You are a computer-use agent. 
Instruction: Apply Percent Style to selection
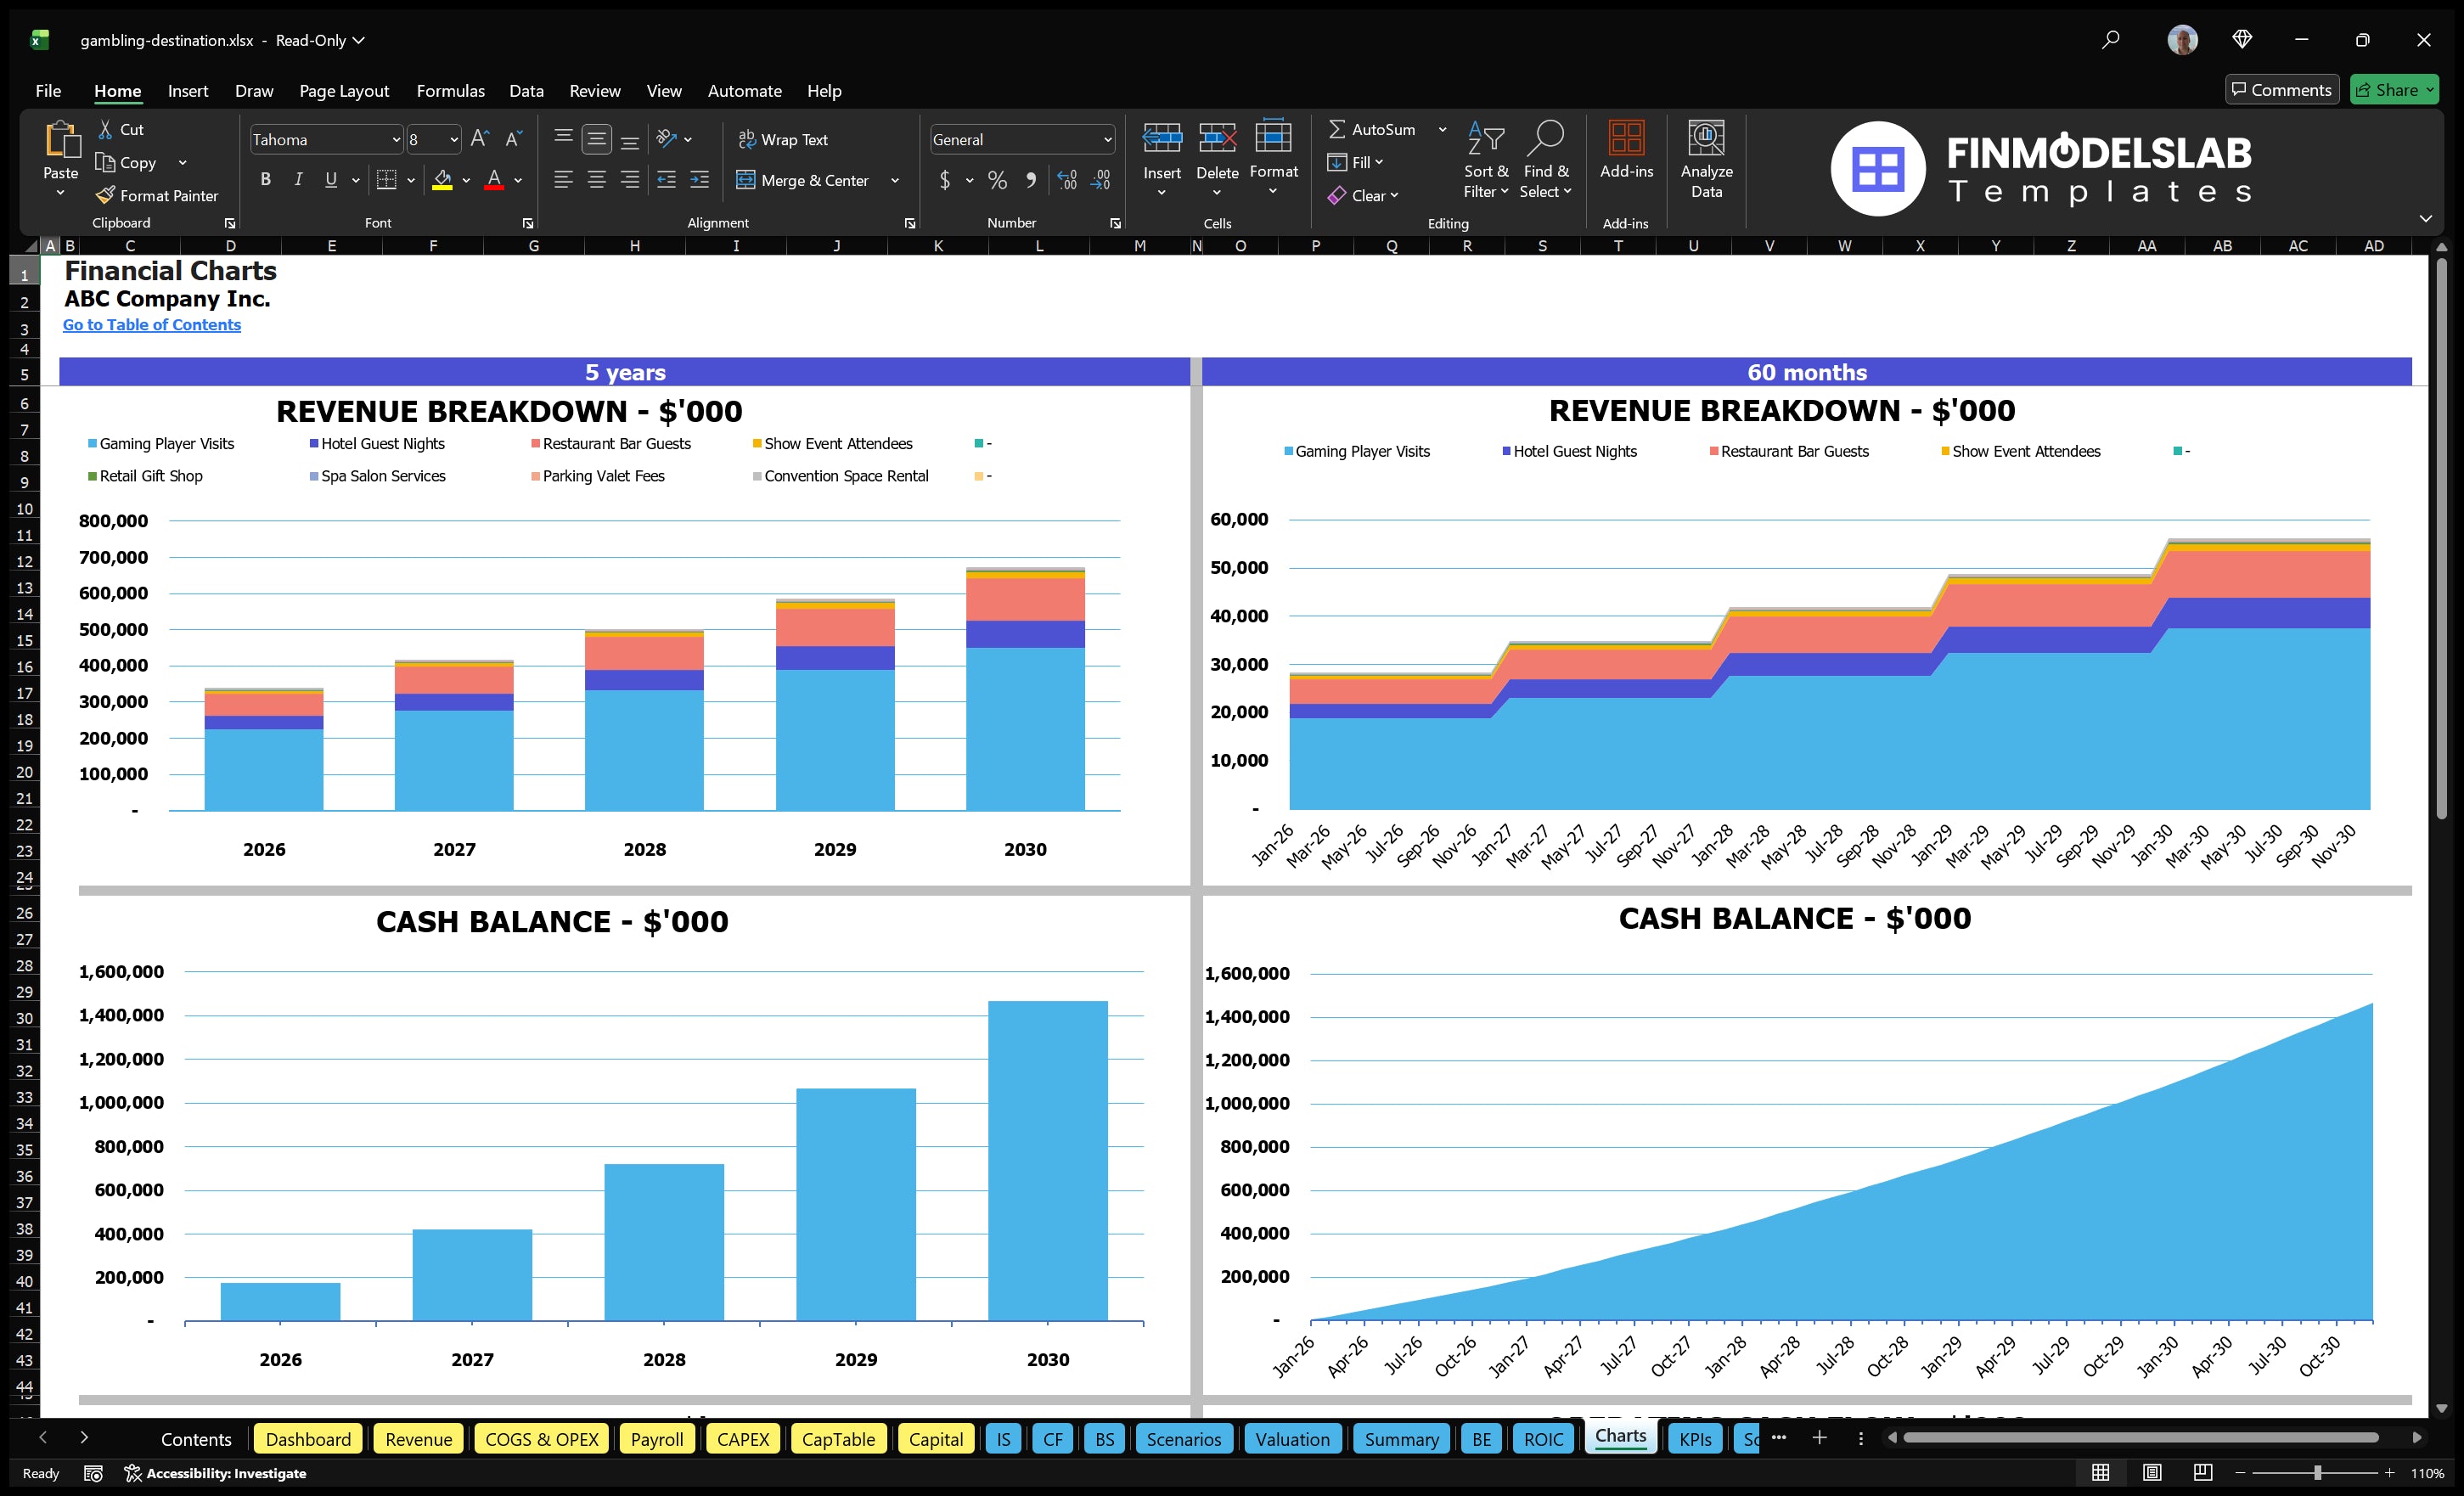point(997,181)
